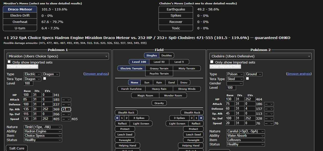Toggle Misty Terrain on the field
Viewport: 323px width, 151px height.
pos(187,68)
